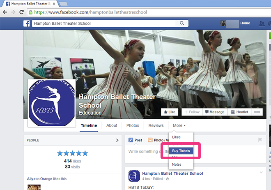This screenshot has width=271, height=190.
Task: Open the Reviews tab
Action: click(156, 125)
